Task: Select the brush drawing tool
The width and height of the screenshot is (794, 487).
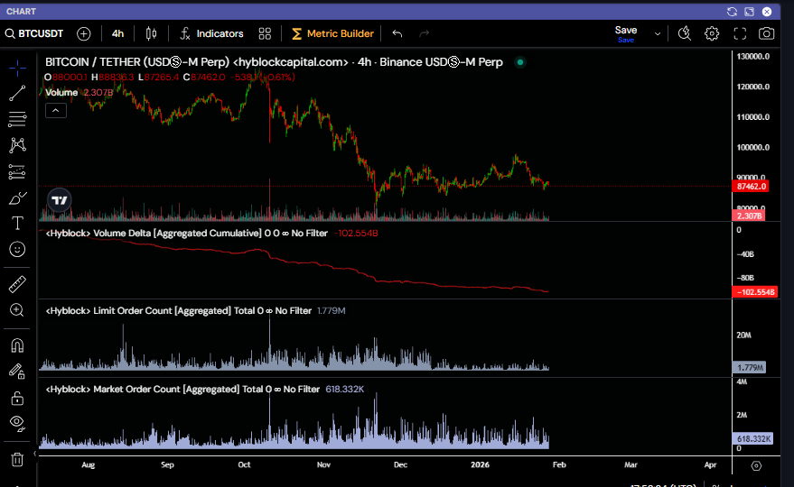Action: pyautogui.click(x=17, y=198)
